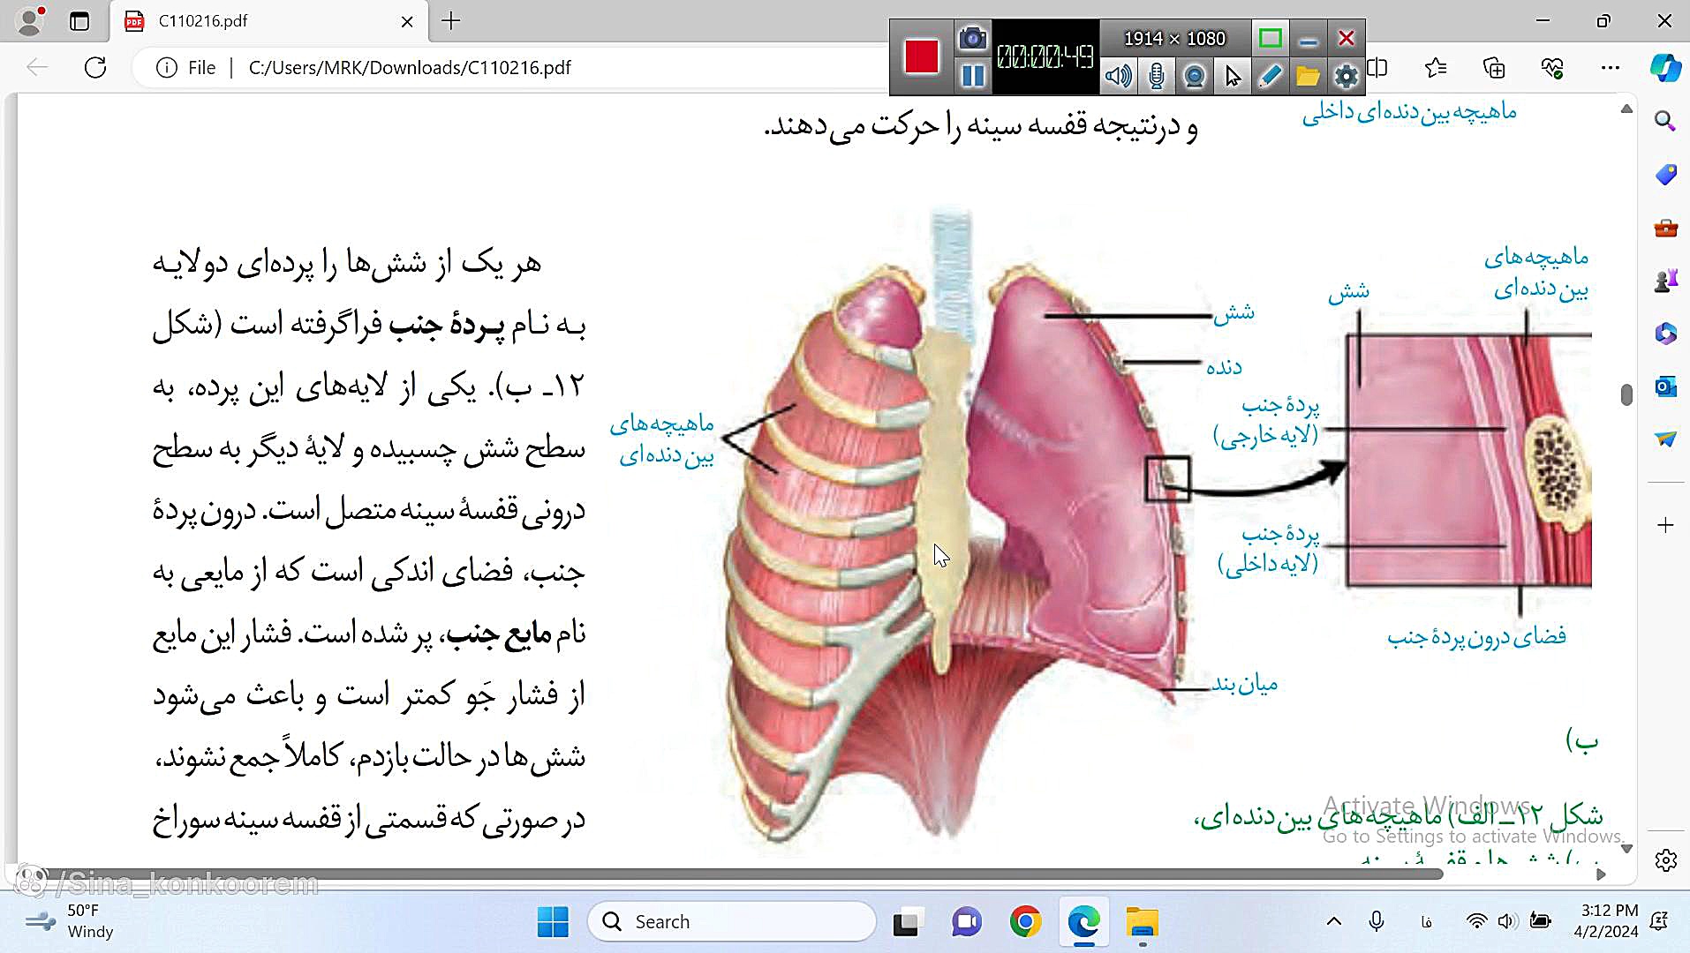Open the tab actions menu
Viewport: 1690px width, 953px height.
[79, 21]
